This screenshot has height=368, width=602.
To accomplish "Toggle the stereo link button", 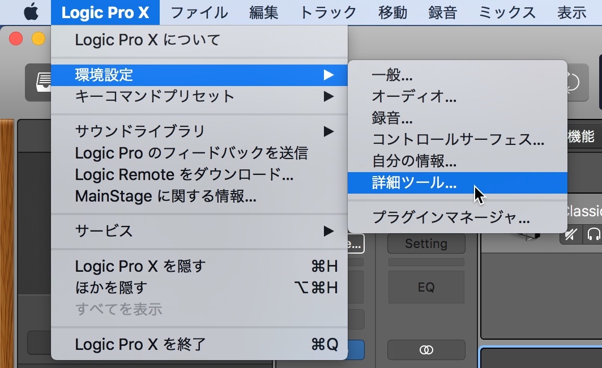I will pos(426,349).
